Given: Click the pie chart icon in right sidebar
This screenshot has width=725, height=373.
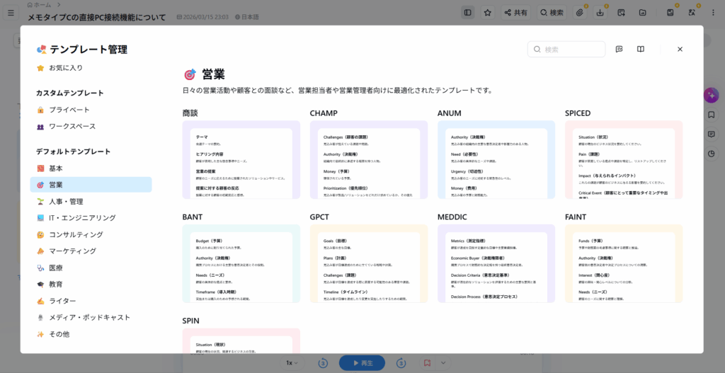Looking at the screenshot, I should (x=711, y=154).
